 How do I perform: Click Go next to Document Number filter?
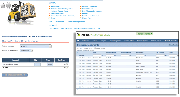[115, 55]
